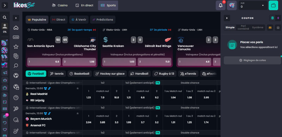The height and width of the screenshot is (137, 282).
Task: Open the search icon in the left rail
Action: (x=5, y=18)
